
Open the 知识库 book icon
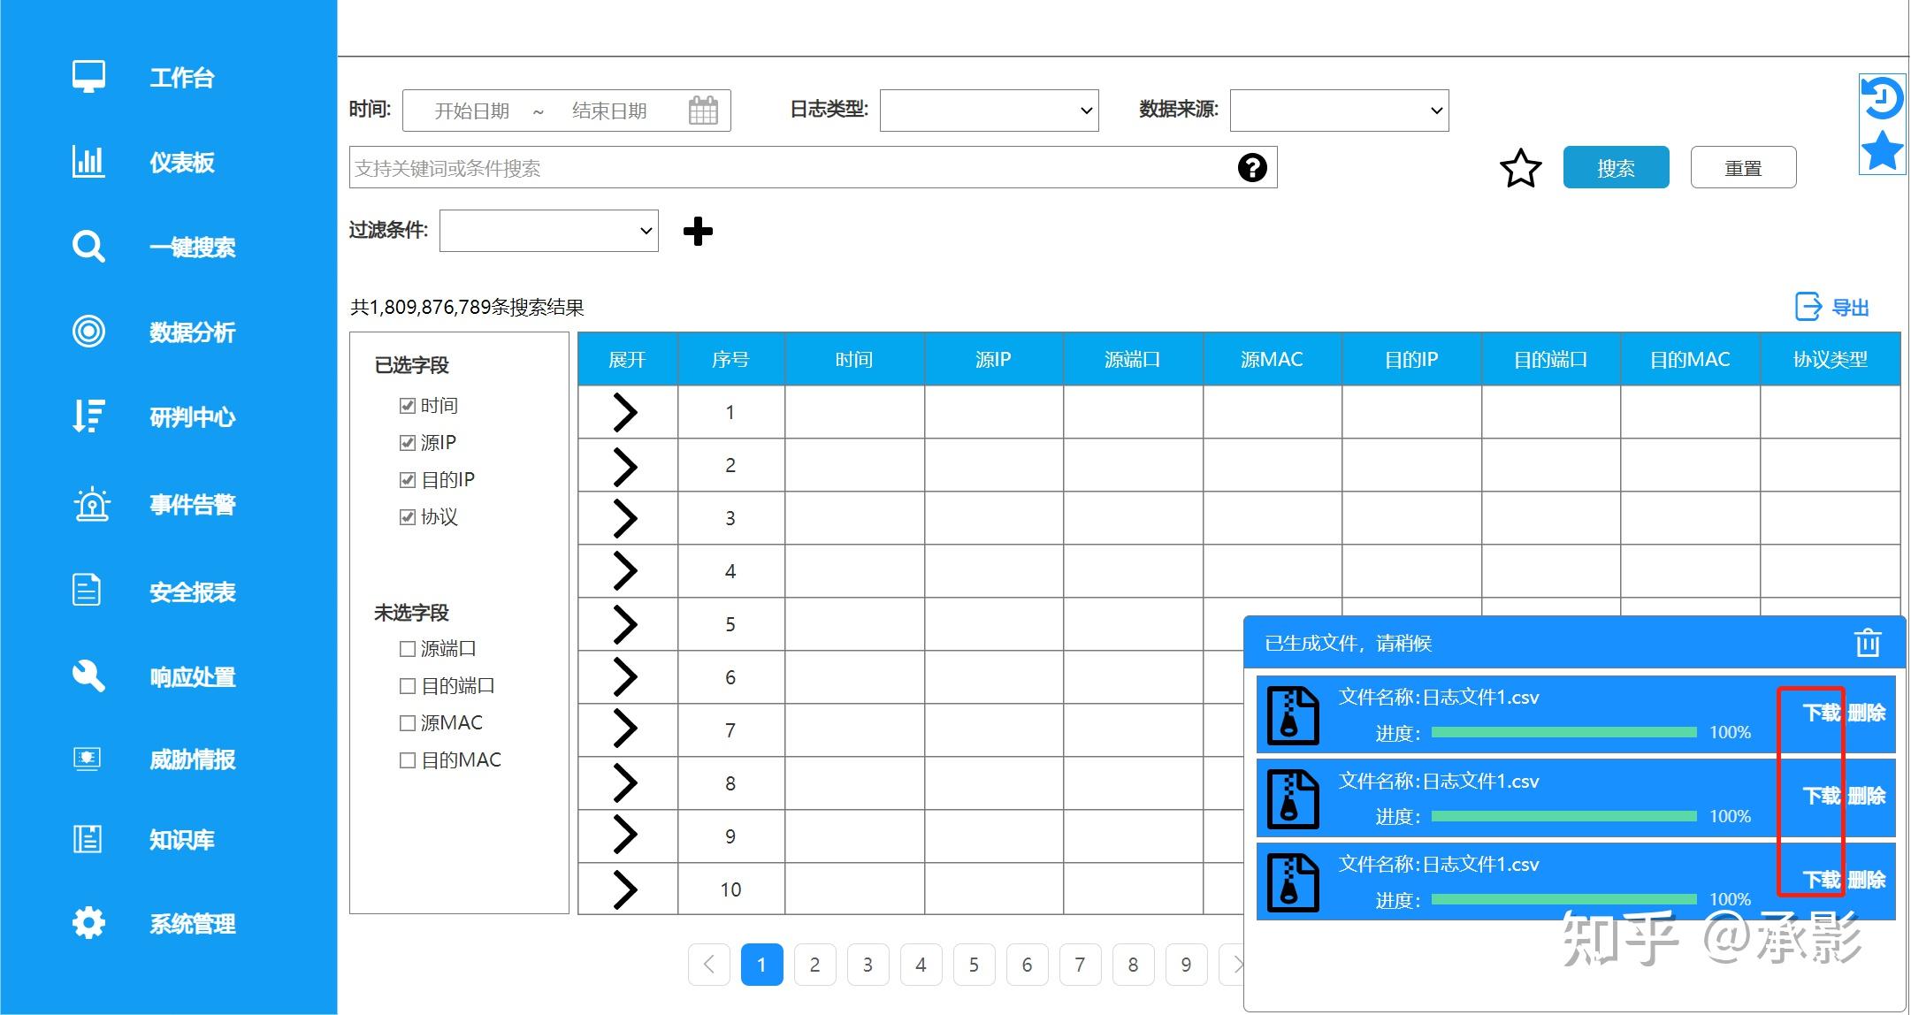point(87,838)
